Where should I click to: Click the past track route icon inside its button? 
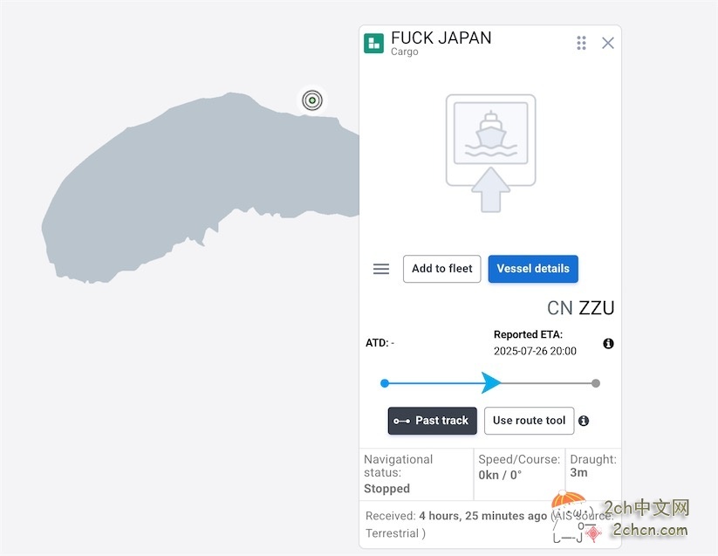[405, 420]
